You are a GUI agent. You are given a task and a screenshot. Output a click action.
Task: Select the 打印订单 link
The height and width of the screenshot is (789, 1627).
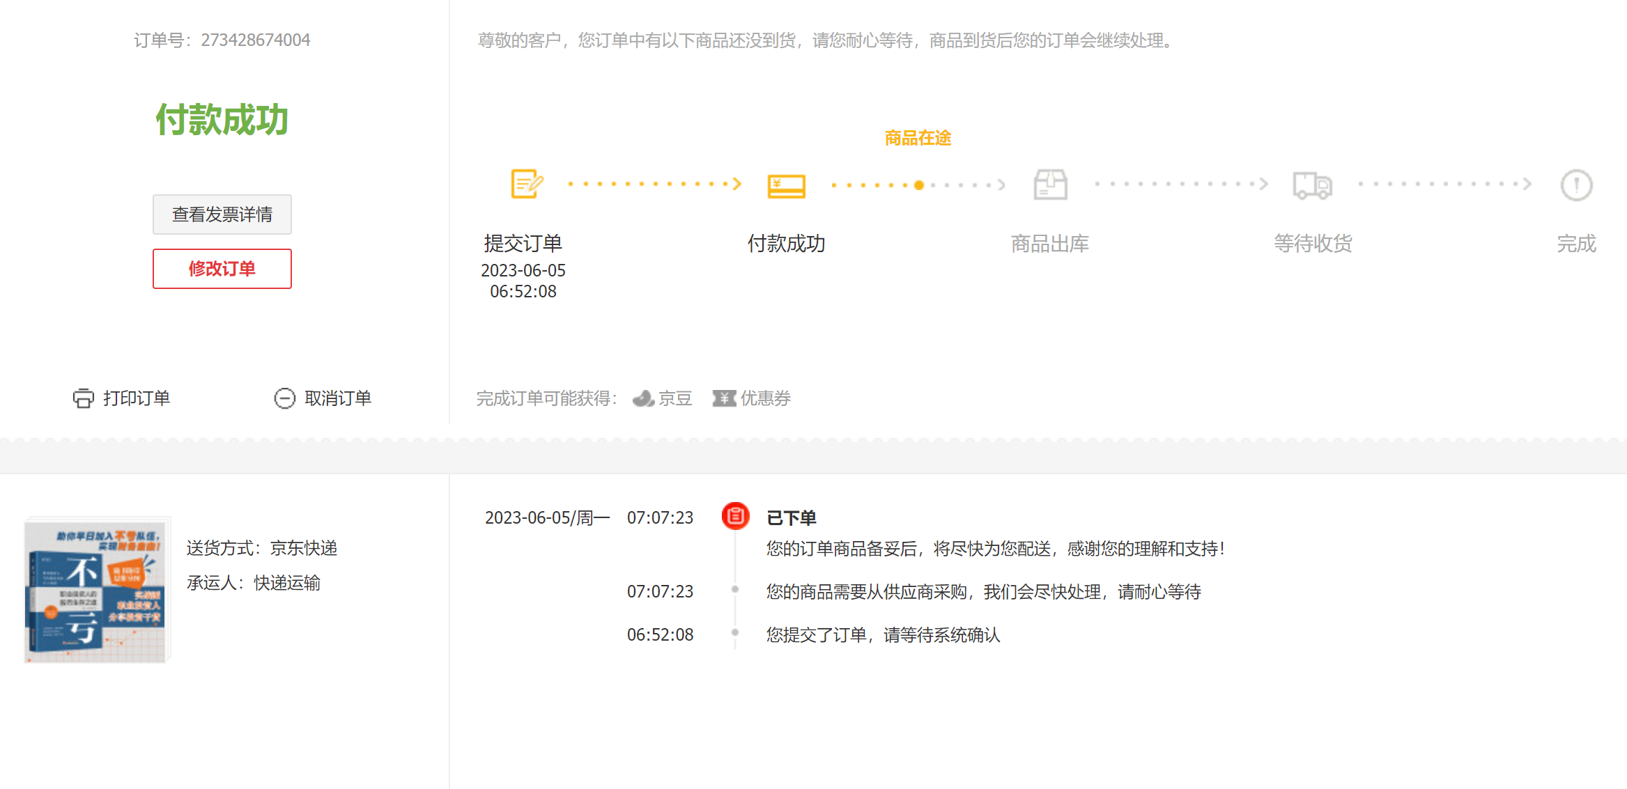point(137,398)
